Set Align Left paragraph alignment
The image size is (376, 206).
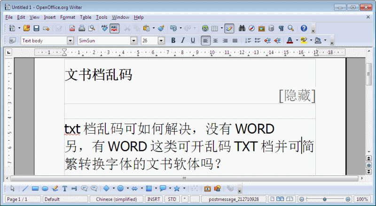[205, 40]
